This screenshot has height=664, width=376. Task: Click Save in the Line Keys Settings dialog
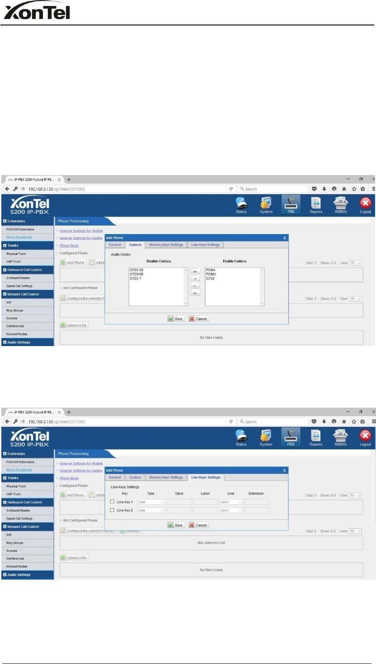(175, 525)
